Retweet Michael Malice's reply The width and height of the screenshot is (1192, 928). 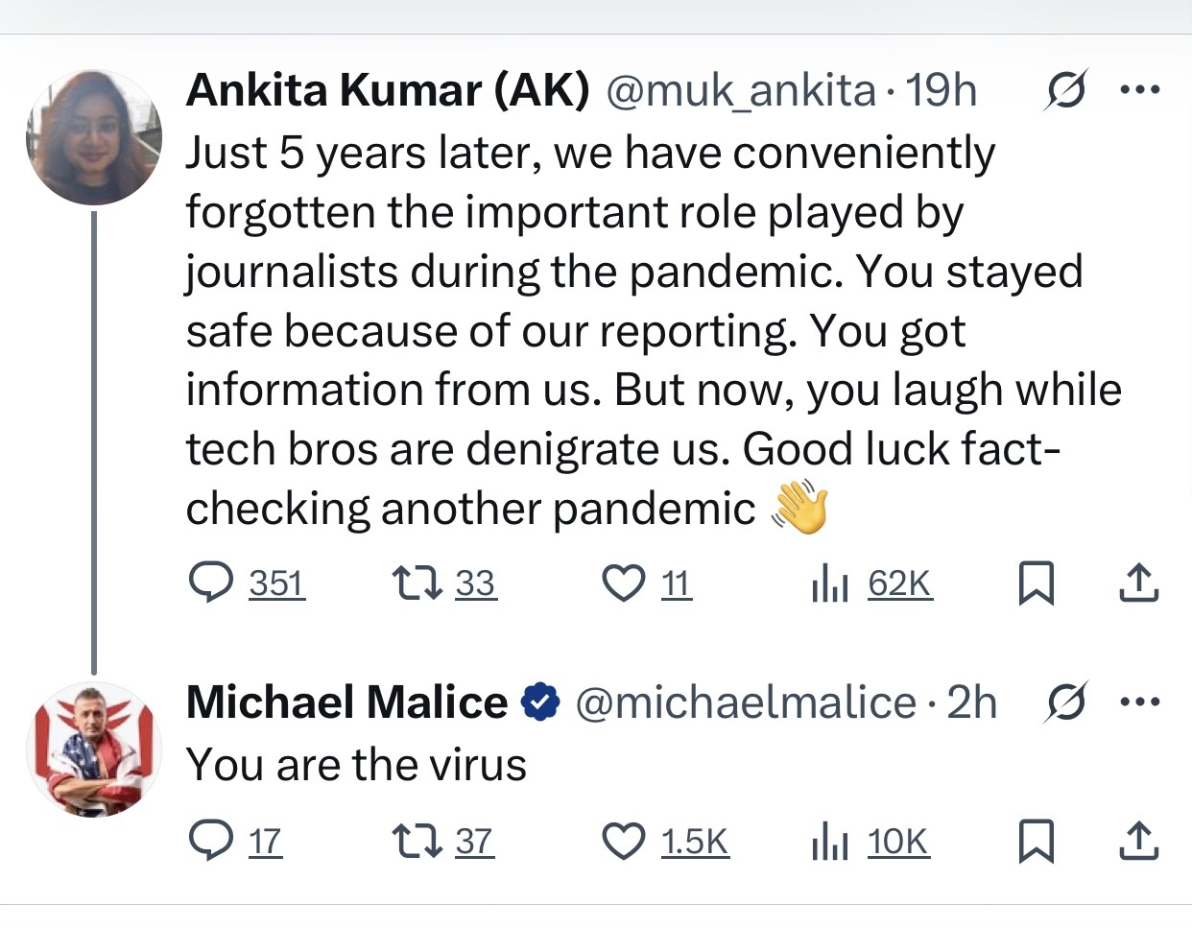tap(417, 842)
